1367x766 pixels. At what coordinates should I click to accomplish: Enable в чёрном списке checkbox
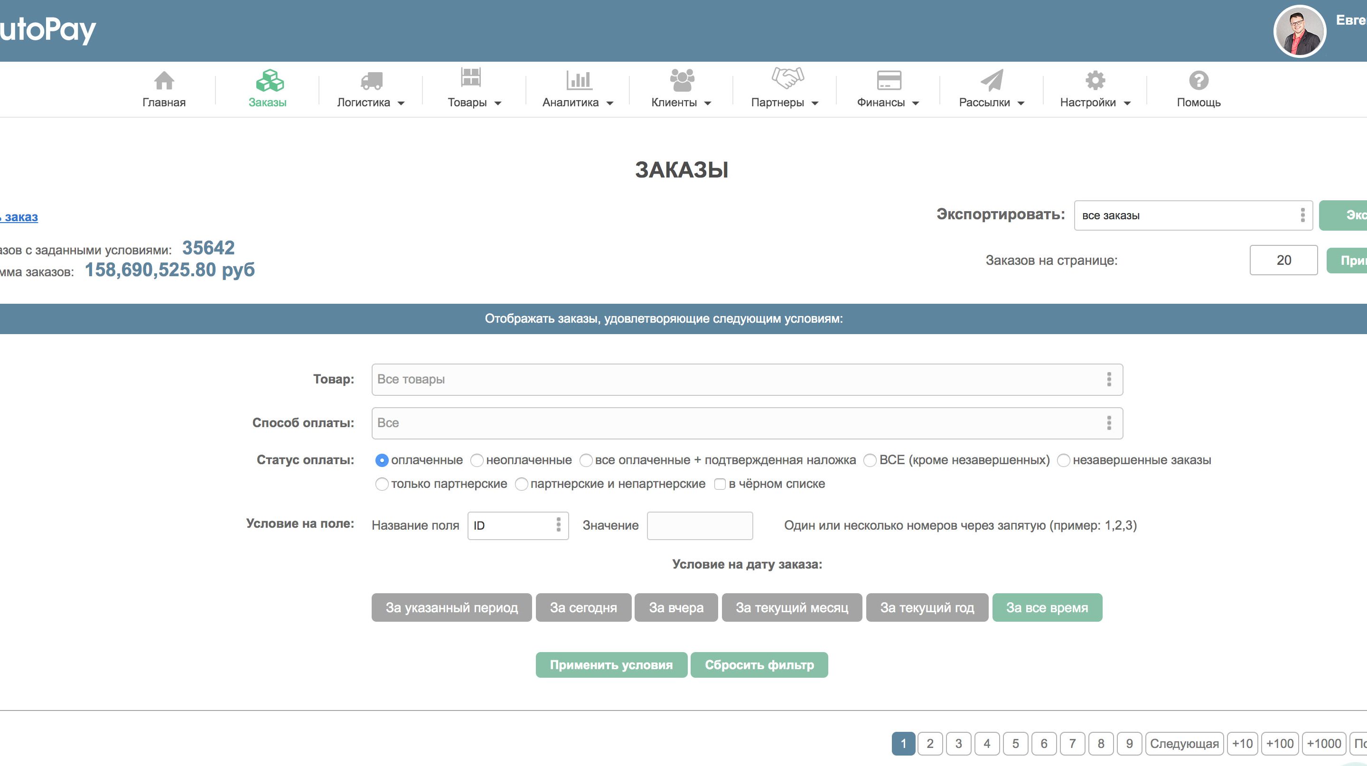[720, 484]
